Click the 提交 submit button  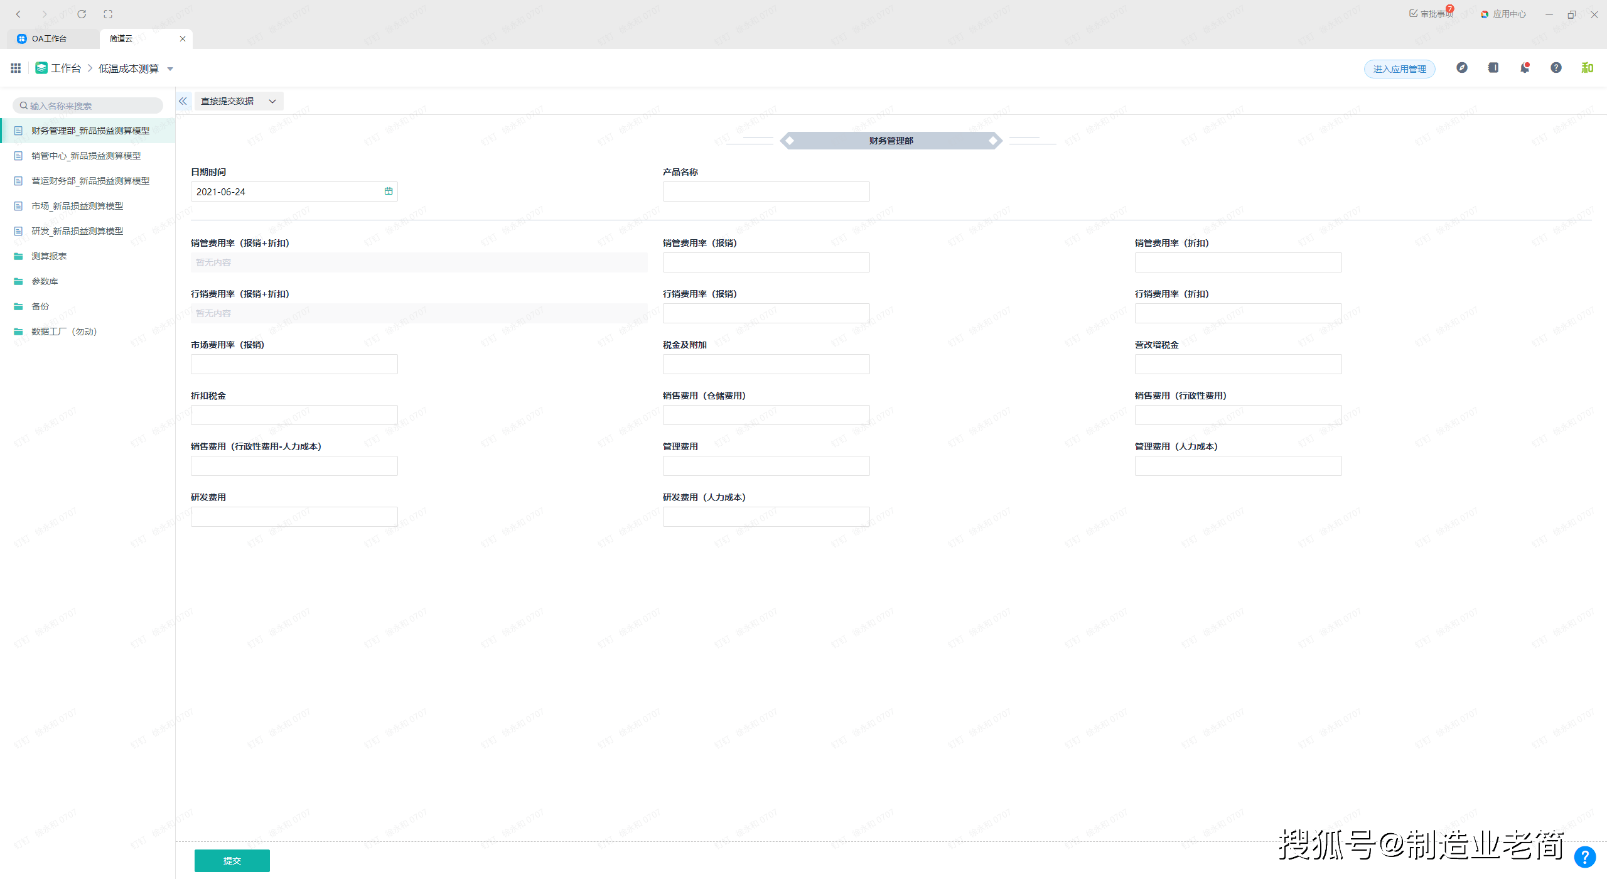[x=232, y=860]
